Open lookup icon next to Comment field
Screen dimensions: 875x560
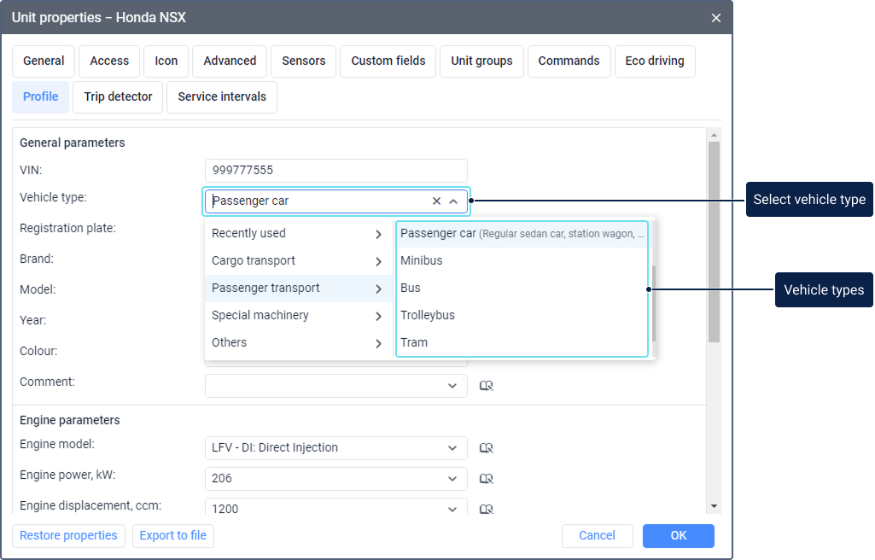(487, 386)
